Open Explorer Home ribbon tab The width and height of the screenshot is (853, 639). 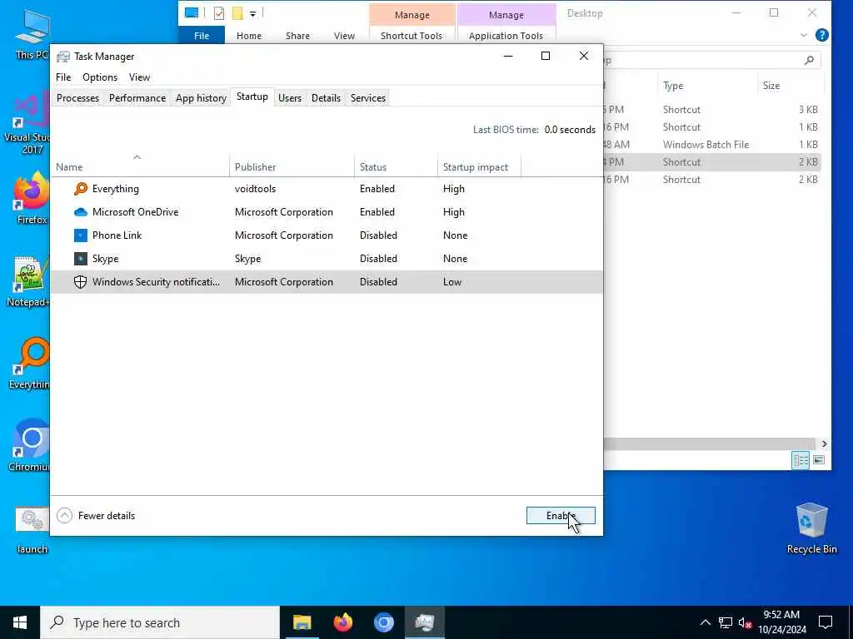[248, 36]
